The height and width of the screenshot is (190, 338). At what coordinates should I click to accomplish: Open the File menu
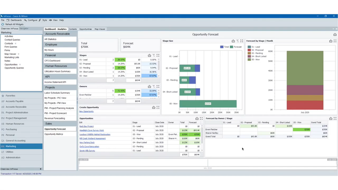tap(3, 20)
